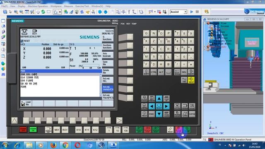Click the cursor left arrow key
Viewport: 265px width, 149px height.
[152, 106]
